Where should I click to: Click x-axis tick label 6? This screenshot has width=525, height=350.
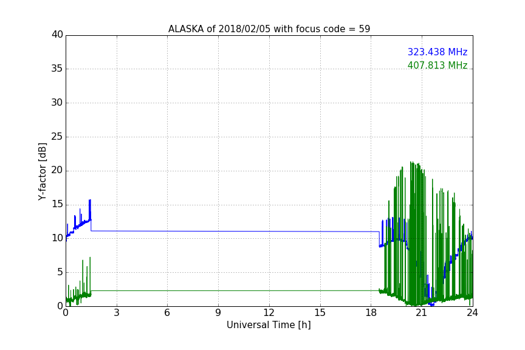(x=167, y=313)
